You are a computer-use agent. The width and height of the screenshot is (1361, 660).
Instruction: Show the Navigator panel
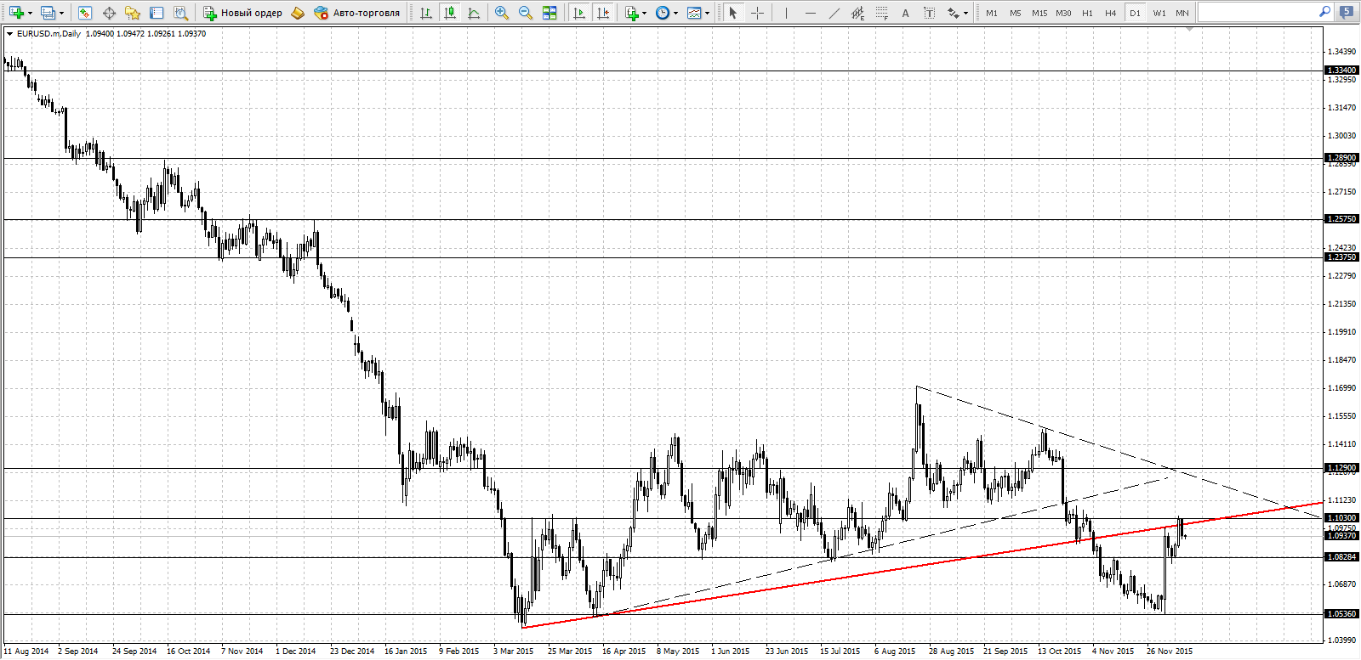click(x=133, y=13)
